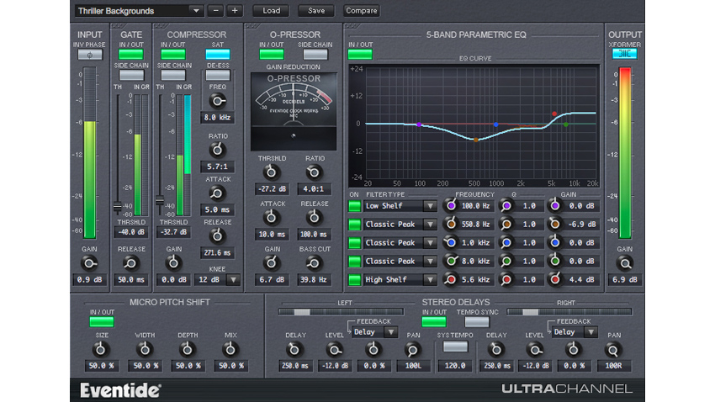Click the Compressor RELEASE knob
This screenshot has width=715, height=402.
click(x=218, y=236)
